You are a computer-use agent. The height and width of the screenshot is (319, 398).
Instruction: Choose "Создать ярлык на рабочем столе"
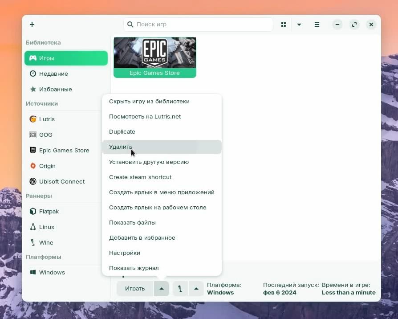(162, 208)
